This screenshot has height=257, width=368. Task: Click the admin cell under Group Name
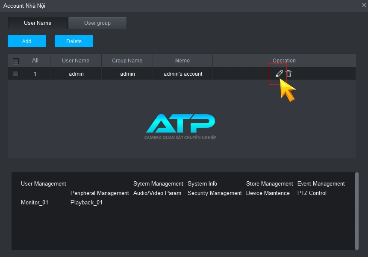tap(127, 74)
